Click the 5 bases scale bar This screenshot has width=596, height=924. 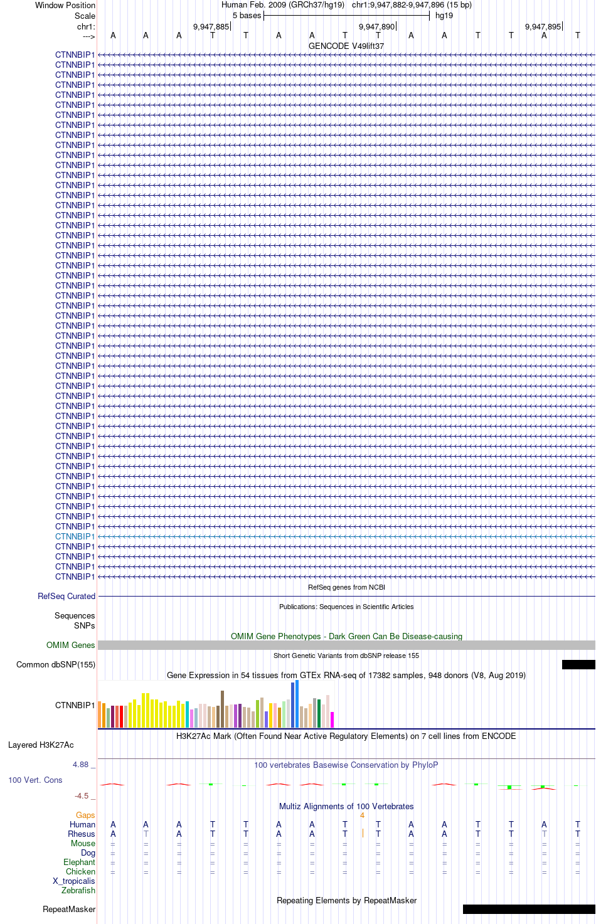[x=346, y=16]
